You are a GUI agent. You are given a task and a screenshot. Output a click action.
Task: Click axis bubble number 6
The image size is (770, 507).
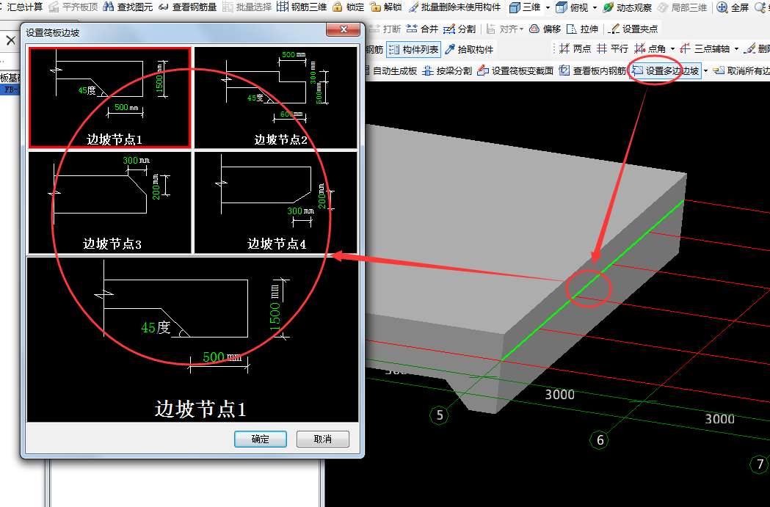(600, 439)
